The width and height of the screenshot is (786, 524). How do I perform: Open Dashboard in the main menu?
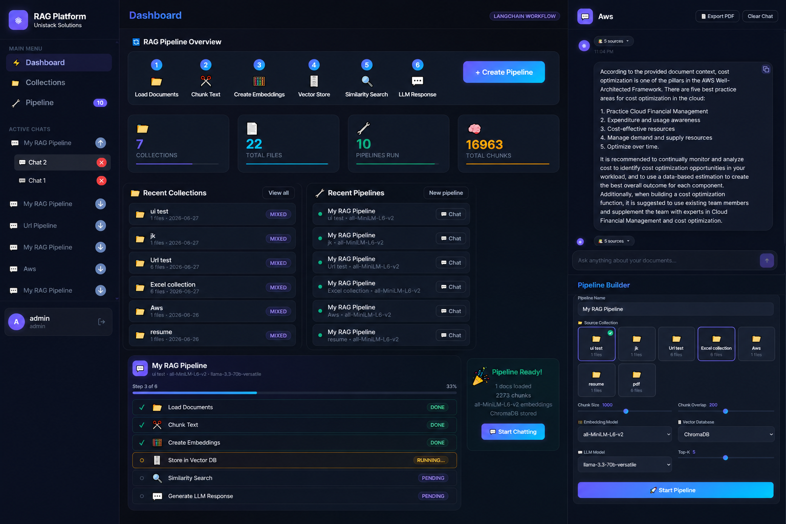(x=59, y=62)
